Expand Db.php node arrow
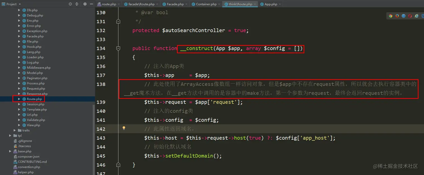Screen dimensions: 424x175 point(19,10)
